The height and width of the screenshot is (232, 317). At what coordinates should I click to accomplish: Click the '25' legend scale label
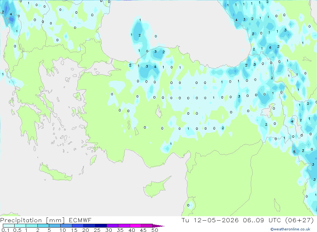(x=97, y=230)
